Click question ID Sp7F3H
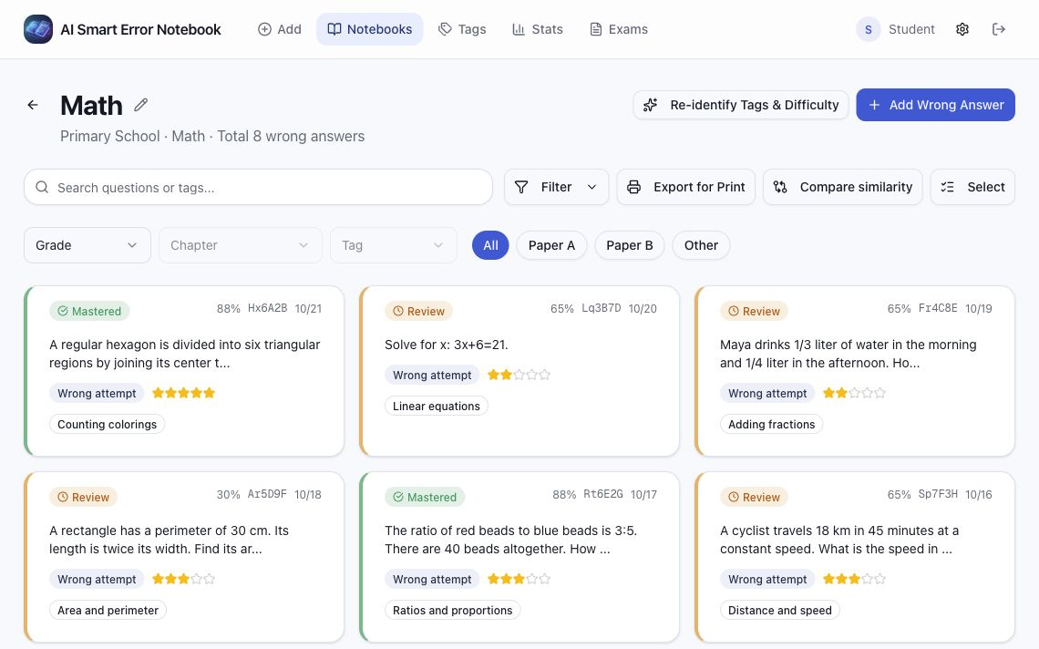This screenshot has width=1039, height=649. click(x=938, y=495)
